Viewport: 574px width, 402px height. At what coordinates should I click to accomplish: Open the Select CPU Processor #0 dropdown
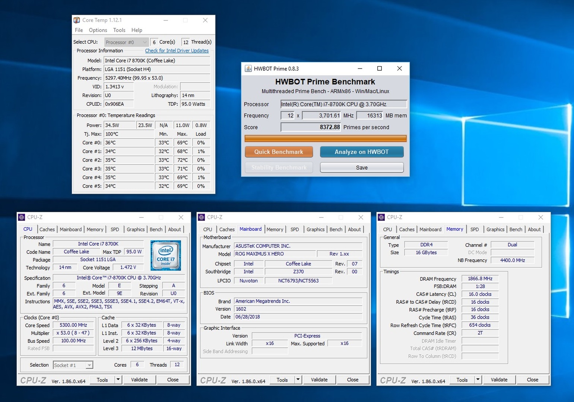pyautogui.click(x=126, y=42)
